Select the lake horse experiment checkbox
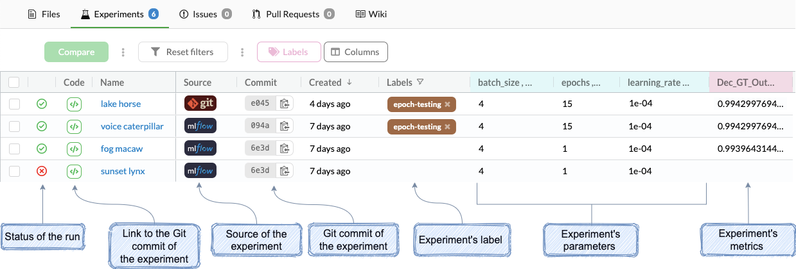Viewport: 796px width, 269px height. pyautogui.click(x=14, y=104)
